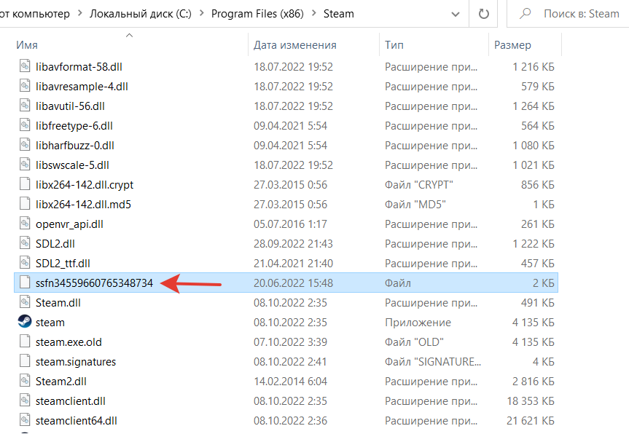Screen dimensions: 629x434
Task: Select the file name openvr_api.dll
Action: tap(69, 224)
